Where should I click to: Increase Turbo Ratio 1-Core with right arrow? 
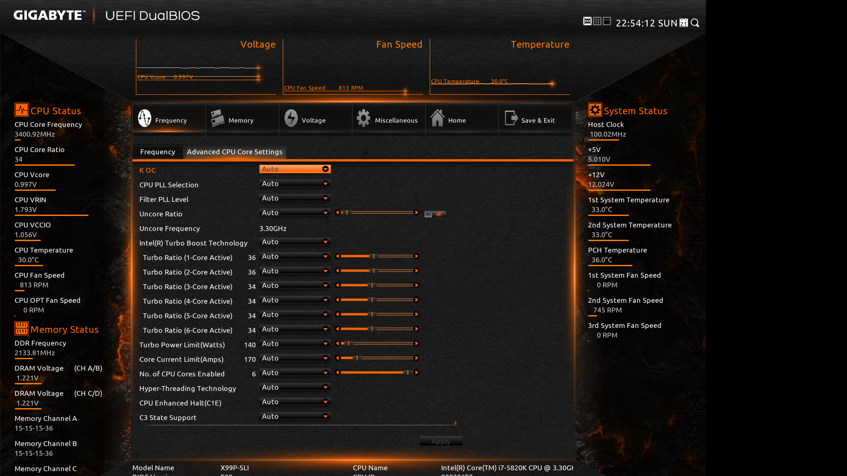[x=416, y=256]
